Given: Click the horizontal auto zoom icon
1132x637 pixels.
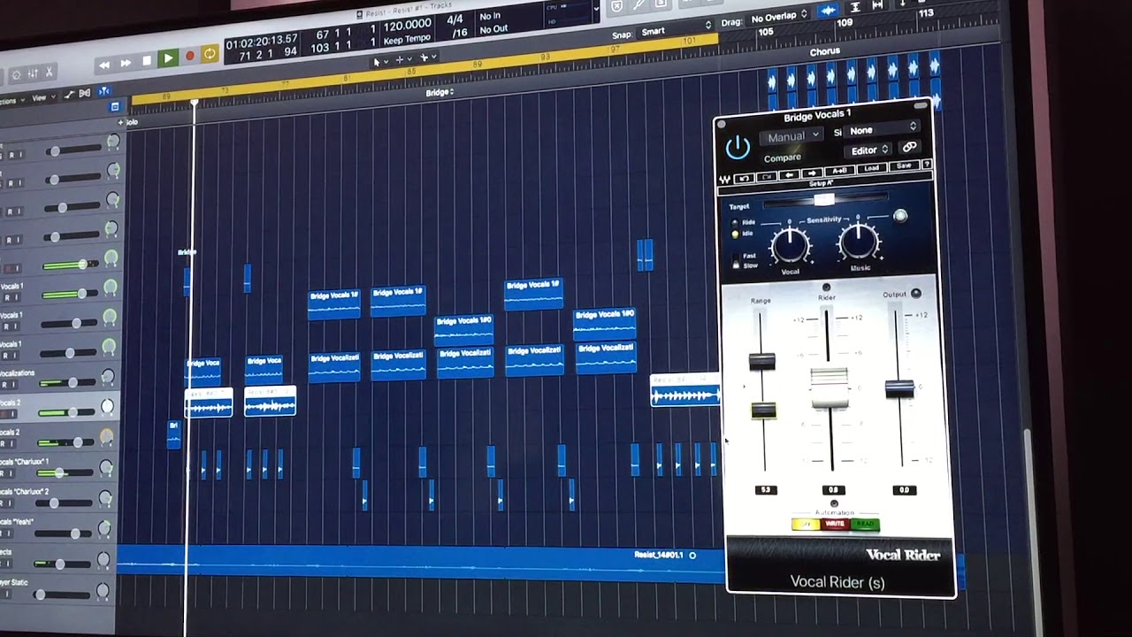Looking at the screenshot, I should [x=877, y=5].
